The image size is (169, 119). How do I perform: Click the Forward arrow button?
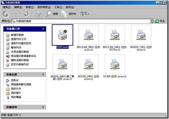click(27, 14)
